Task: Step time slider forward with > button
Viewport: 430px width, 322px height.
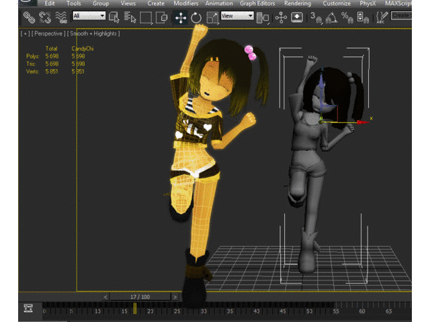Action: click(175, 297)
